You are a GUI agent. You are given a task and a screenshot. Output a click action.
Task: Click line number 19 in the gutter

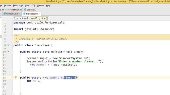point(4,81)
